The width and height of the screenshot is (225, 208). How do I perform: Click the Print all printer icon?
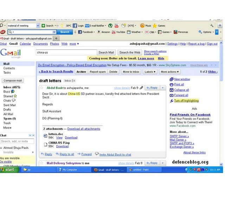tap(172, 85)
